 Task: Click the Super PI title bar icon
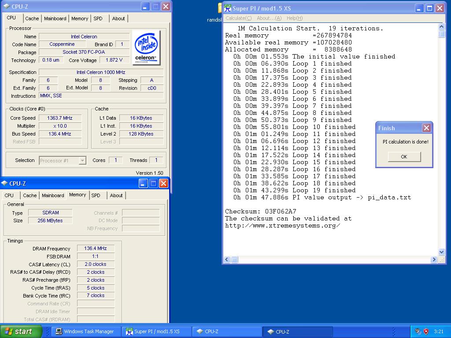coord(227,8)
